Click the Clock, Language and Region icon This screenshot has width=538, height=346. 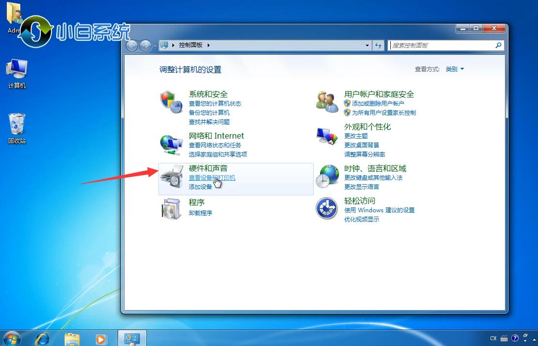pyautogui.click(x=327, y=175)
